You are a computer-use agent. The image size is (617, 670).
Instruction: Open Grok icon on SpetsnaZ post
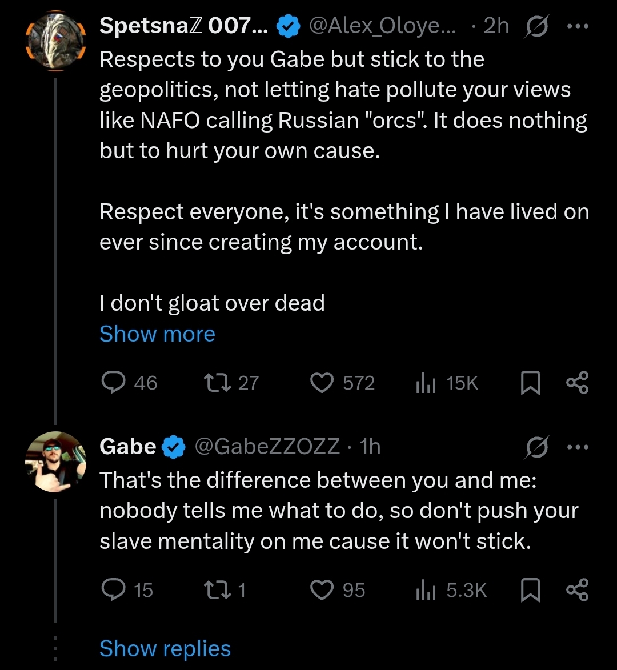point(535,27)
